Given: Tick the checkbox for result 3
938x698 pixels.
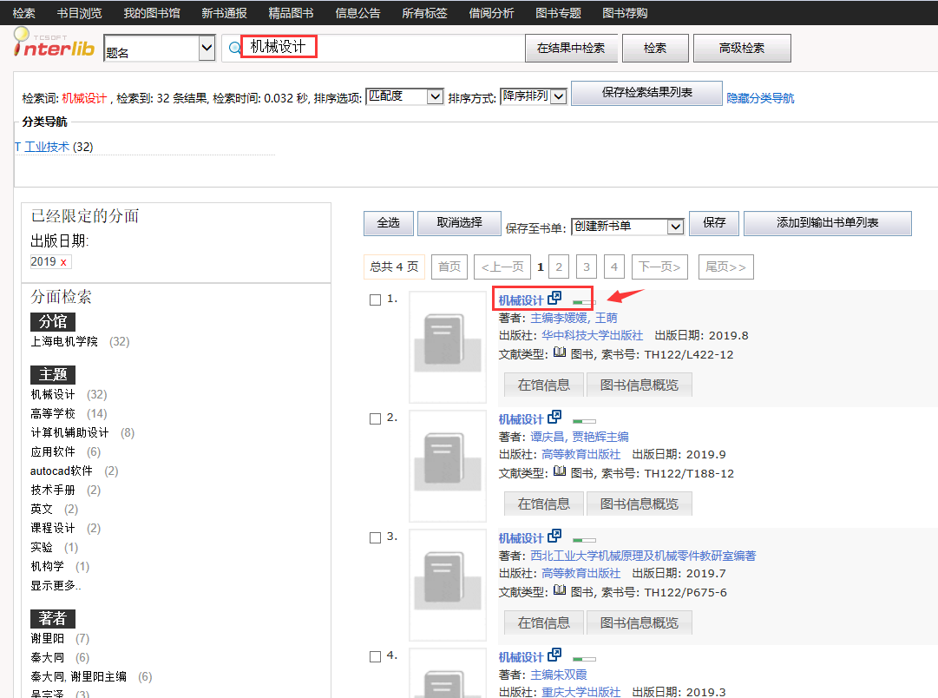Looking at the screenshot, I should pyautogui.click(x=375, y=537).
